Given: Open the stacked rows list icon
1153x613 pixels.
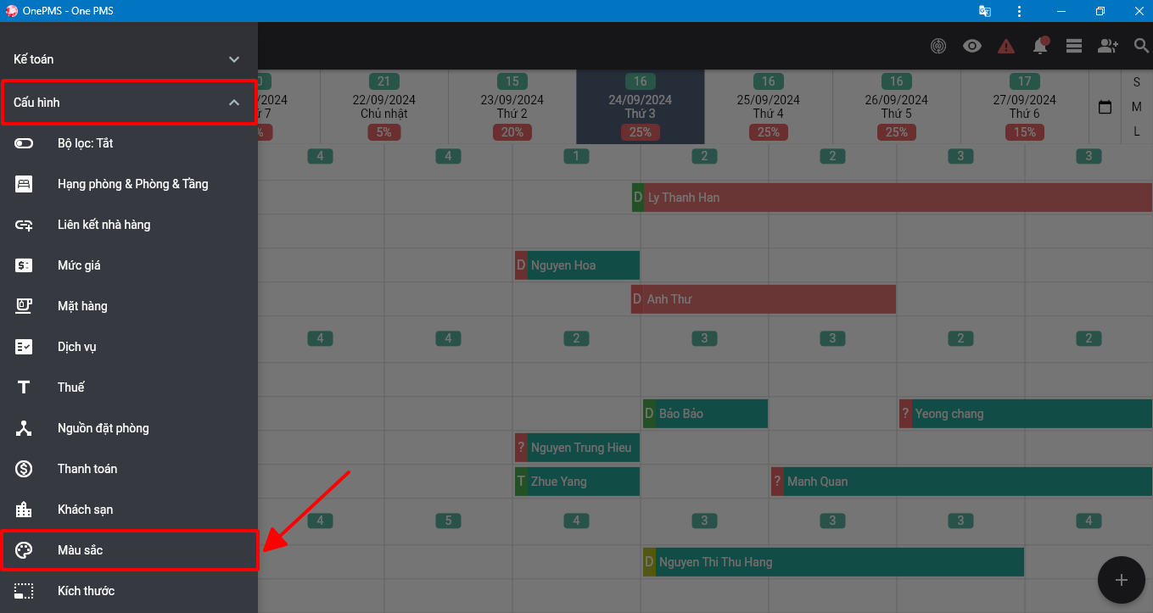Looking at the screenshot, I should click(1074, 46).
